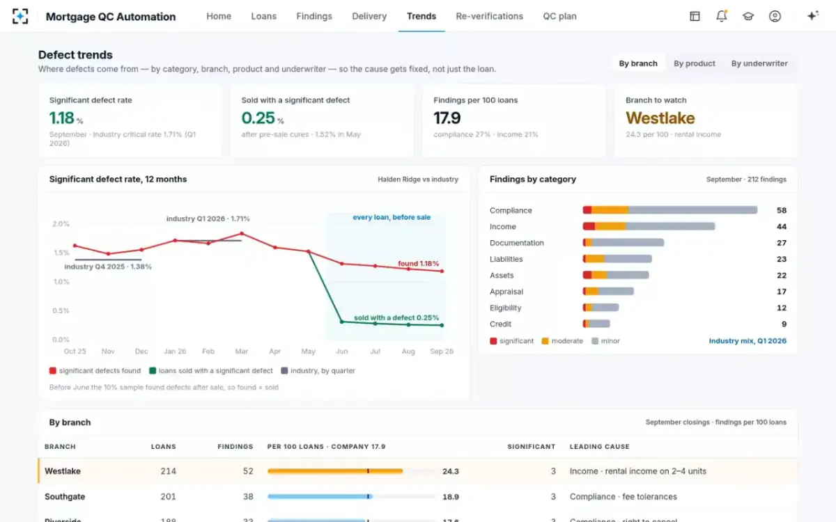
Task: Click 'industry Q4 2025 · 1.38%' chart label
Action: 108,267
